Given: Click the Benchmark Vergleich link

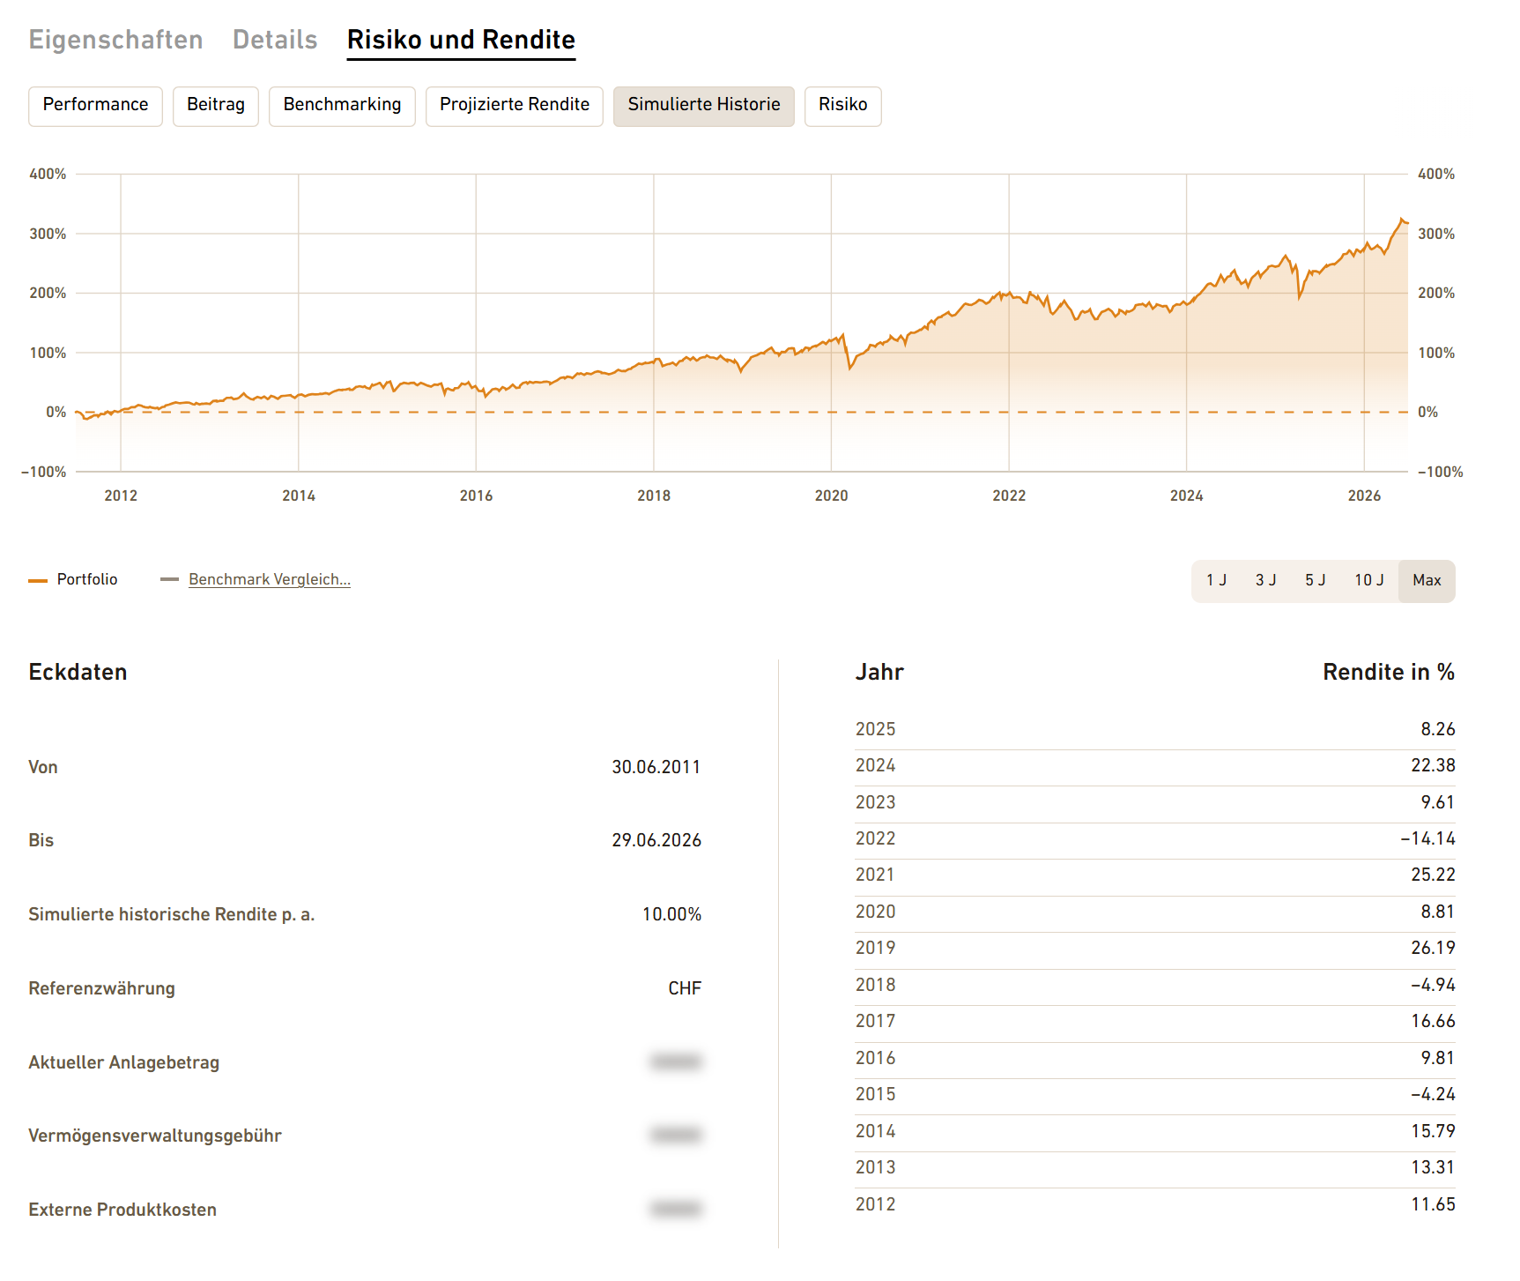Looking at the screenshot, I should tap(270, 579).
